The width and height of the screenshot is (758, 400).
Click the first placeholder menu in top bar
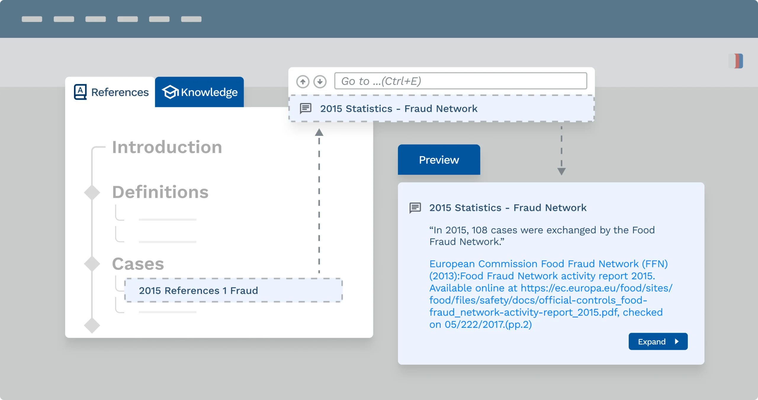pos(32,19)
